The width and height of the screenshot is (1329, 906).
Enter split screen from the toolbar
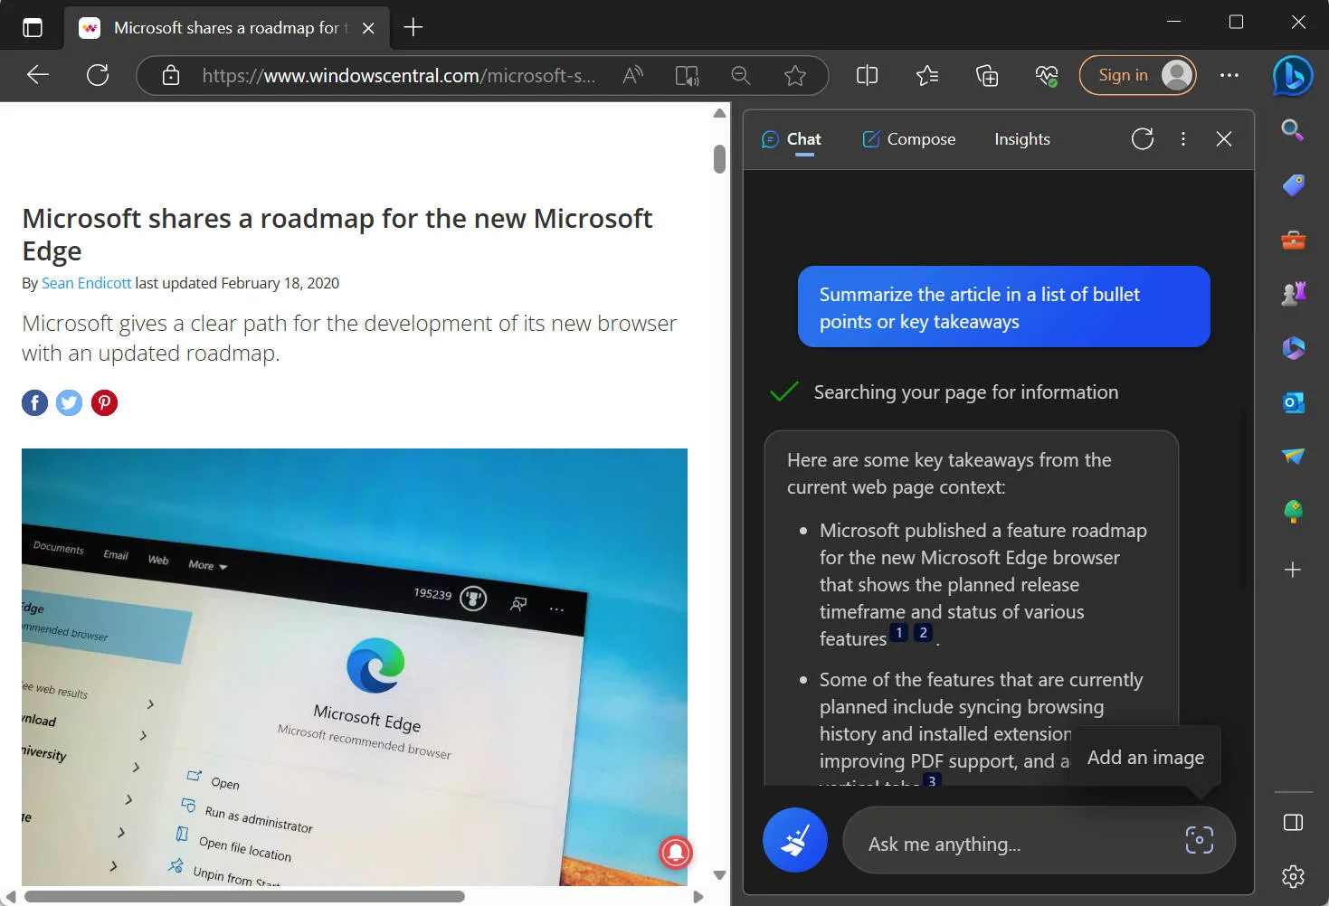866,76
